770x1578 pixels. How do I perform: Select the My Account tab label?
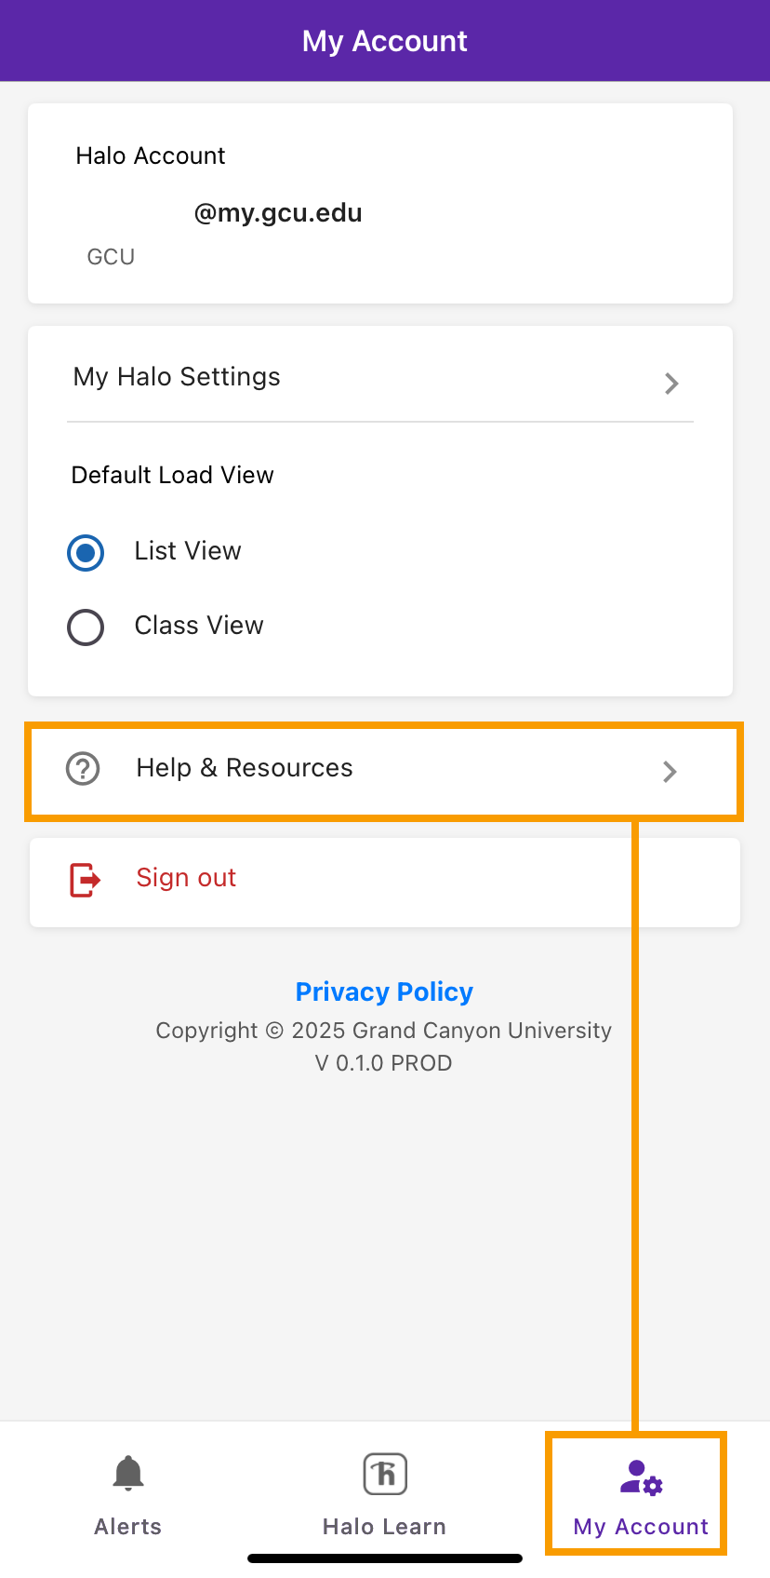click(x=641, y=1527)
